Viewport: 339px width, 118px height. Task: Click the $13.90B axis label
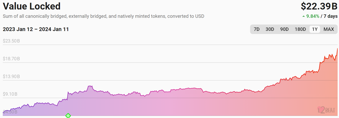11,76
